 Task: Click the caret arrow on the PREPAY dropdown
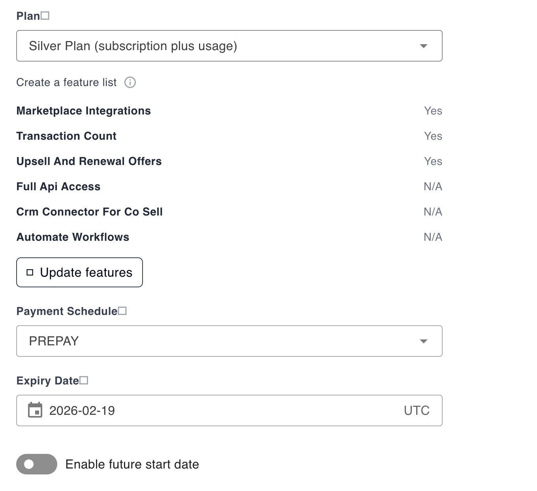point(424,341)
